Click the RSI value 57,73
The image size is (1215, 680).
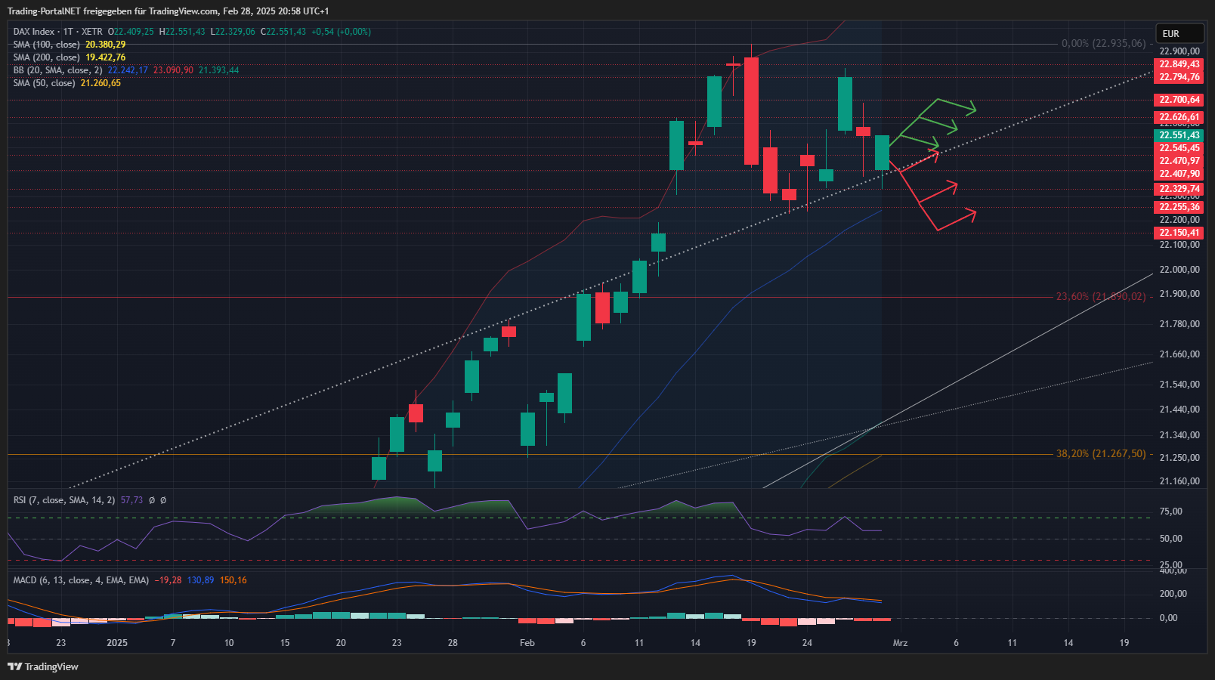tap(131, 500)
